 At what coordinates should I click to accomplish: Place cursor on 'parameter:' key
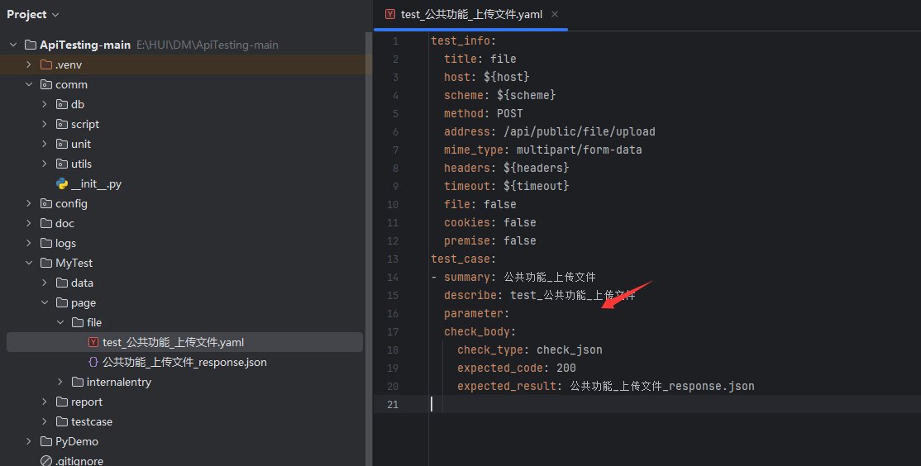click(x=476, y=314)
